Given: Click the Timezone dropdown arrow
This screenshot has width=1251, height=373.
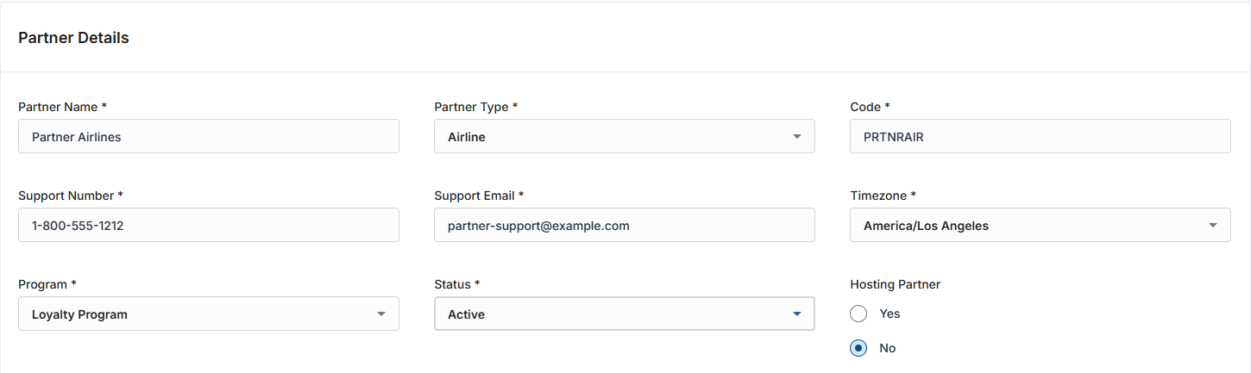Looking at the screenshot, I should 1213,226.
